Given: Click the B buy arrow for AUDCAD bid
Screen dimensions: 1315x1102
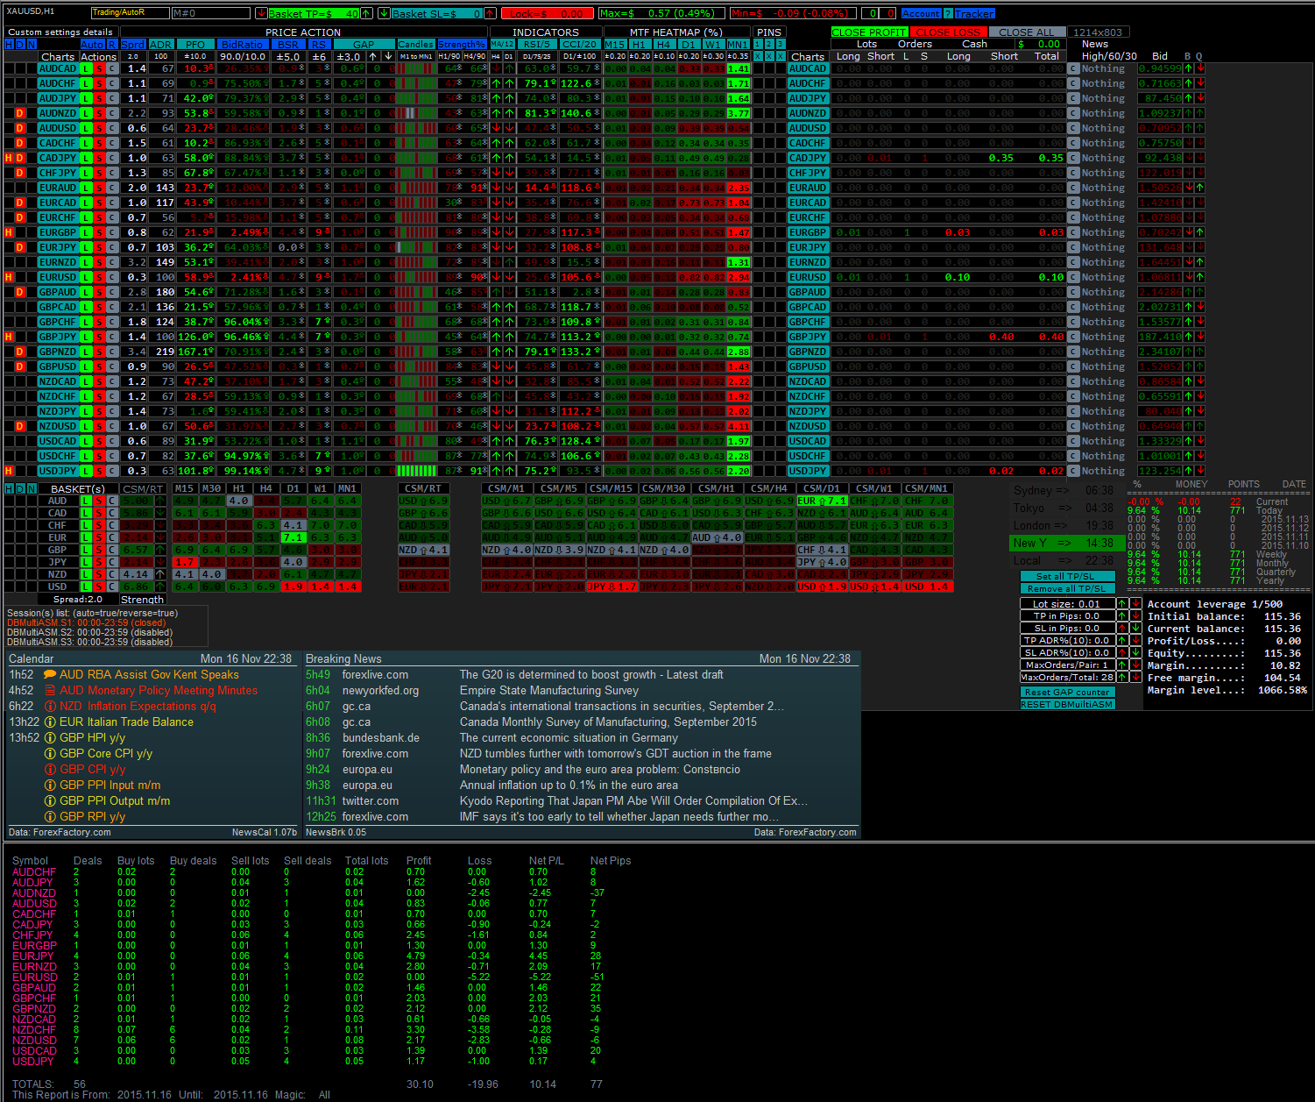Looking at the screenshot, I should coord(1189,68).
